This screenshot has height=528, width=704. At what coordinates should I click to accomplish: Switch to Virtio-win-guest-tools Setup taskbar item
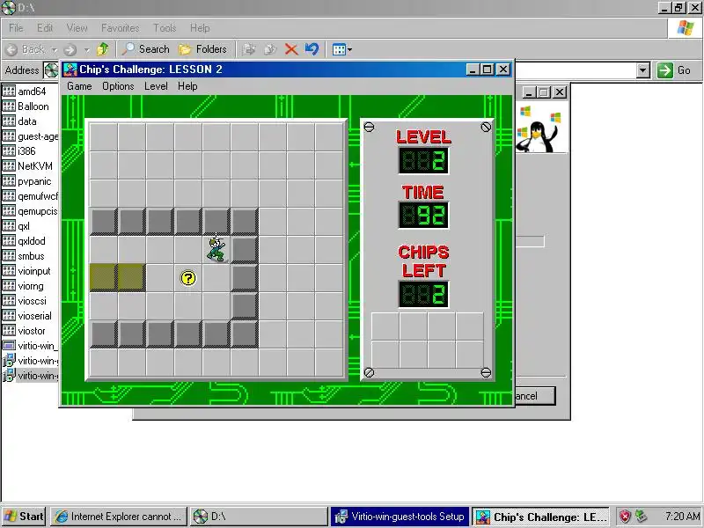(x=400, y=517)
